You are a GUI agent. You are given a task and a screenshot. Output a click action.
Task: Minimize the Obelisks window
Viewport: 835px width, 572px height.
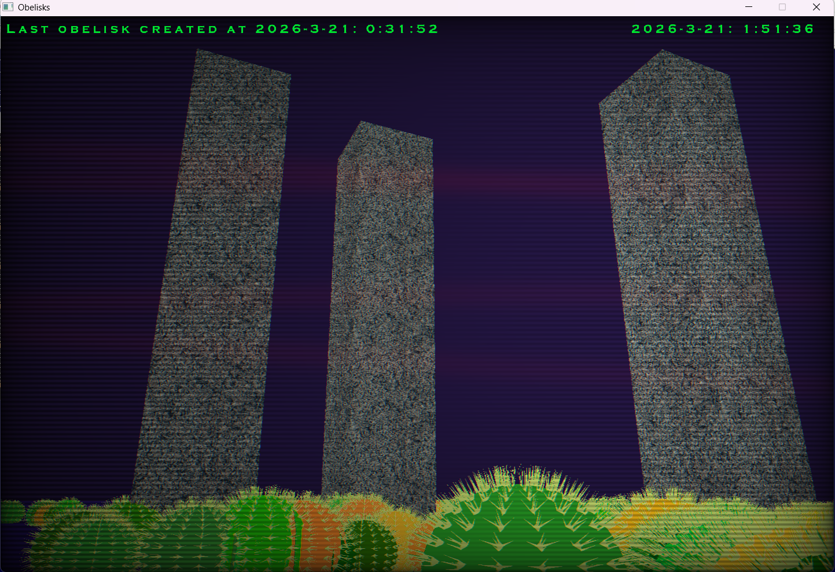749,7
